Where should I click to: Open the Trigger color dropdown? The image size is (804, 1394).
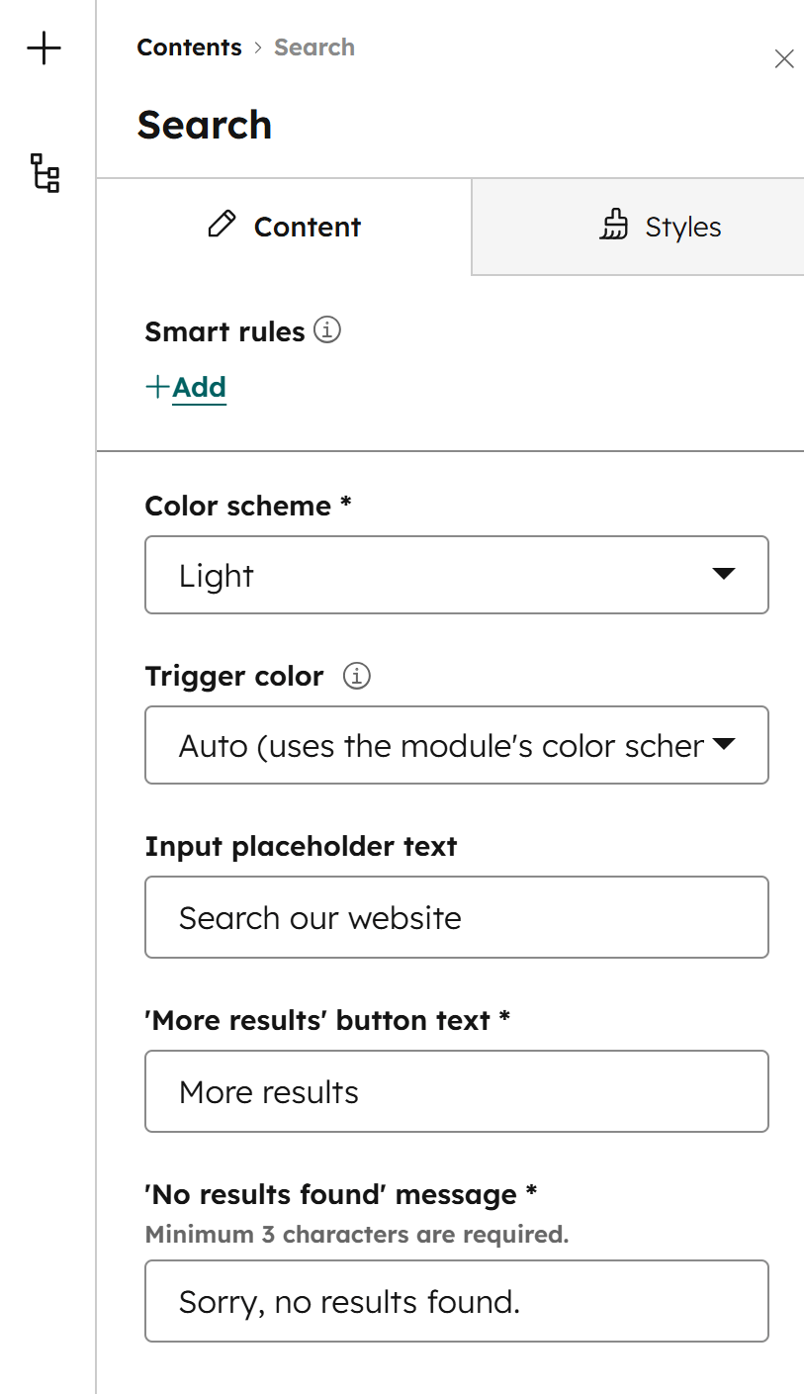[x=457, y=745]
